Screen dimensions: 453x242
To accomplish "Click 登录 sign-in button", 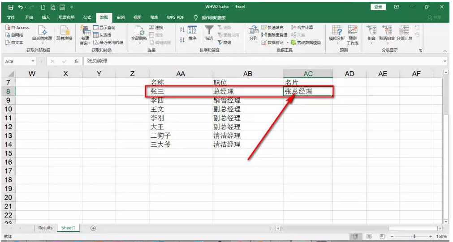I will (x=378, y=7).
